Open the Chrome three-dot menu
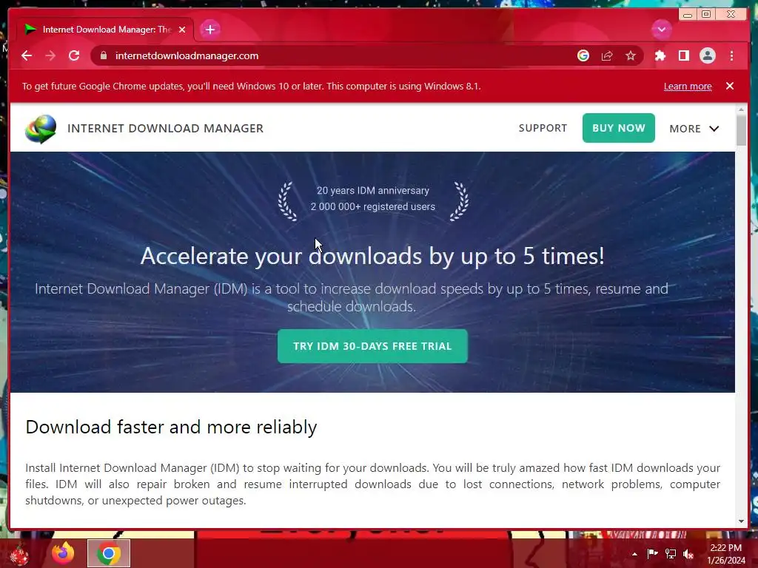This screenshot has width=758, height=568. click(x=731, y=55)
